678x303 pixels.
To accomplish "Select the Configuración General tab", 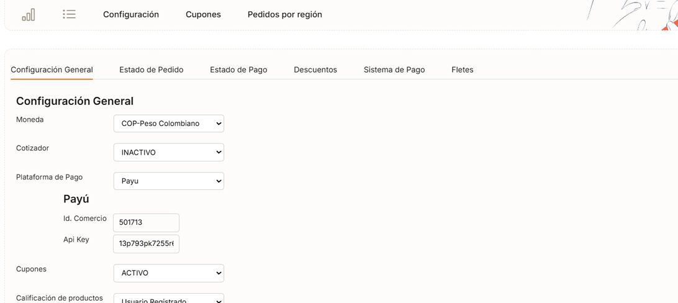I will pyautogui.click(x=52, y=70).
